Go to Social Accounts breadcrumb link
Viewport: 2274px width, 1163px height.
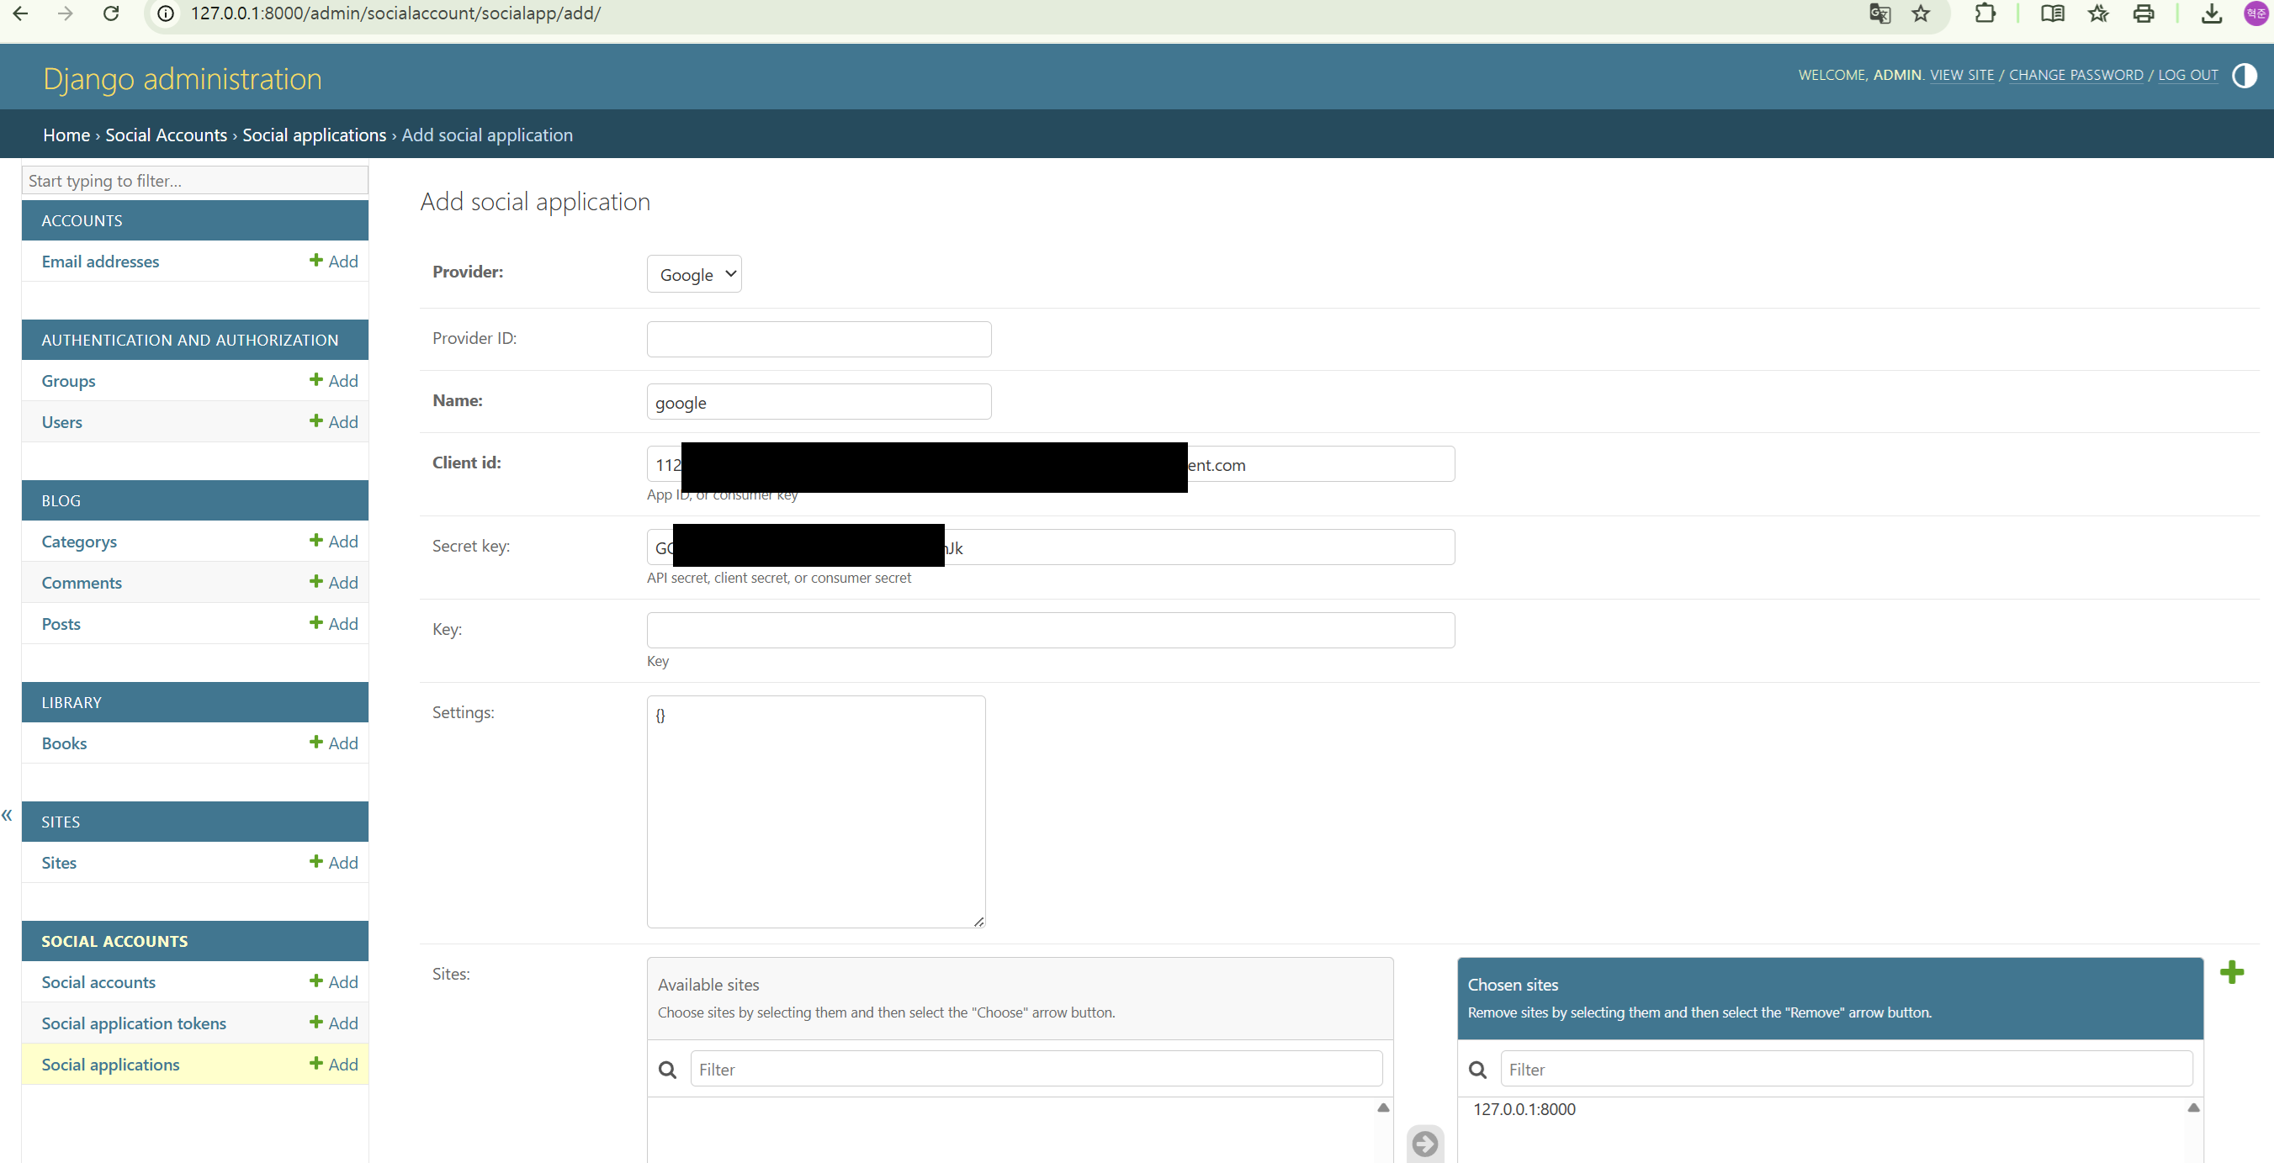click(x=166, y=135)
